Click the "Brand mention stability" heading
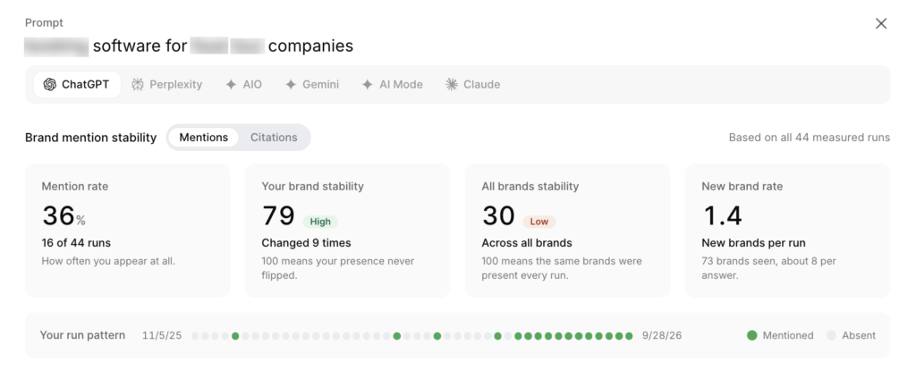 pos(90,138)
